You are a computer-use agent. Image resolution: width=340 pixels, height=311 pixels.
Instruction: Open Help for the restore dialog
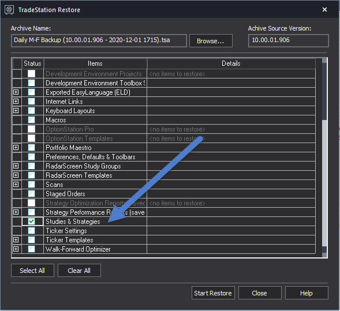[307, 293]
